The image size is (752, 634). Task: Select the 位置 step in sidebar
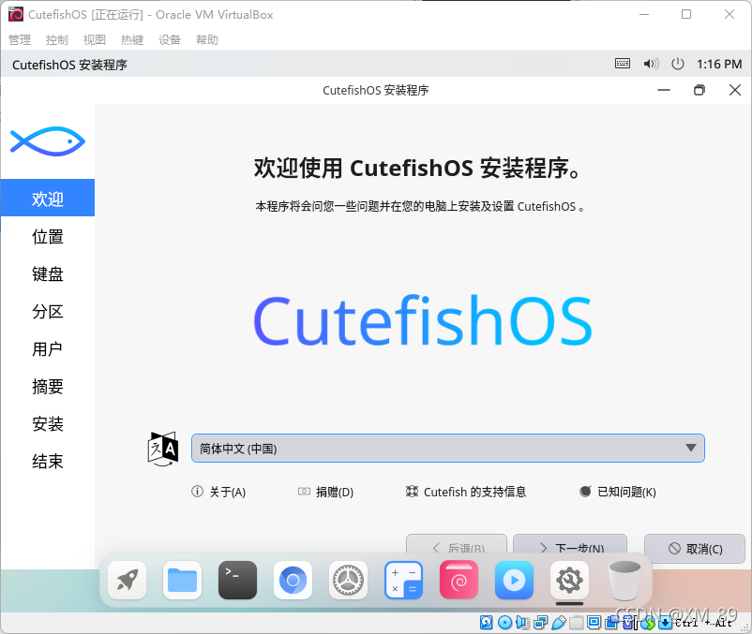(48, 236)
